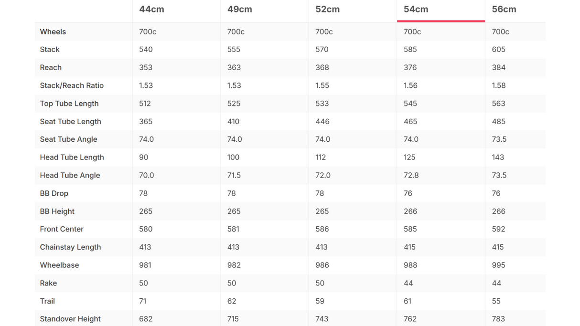The height and width of the screenshot is (326, 580).
Task: Click the Wheelbase row label
Action: tap(59, 265)
